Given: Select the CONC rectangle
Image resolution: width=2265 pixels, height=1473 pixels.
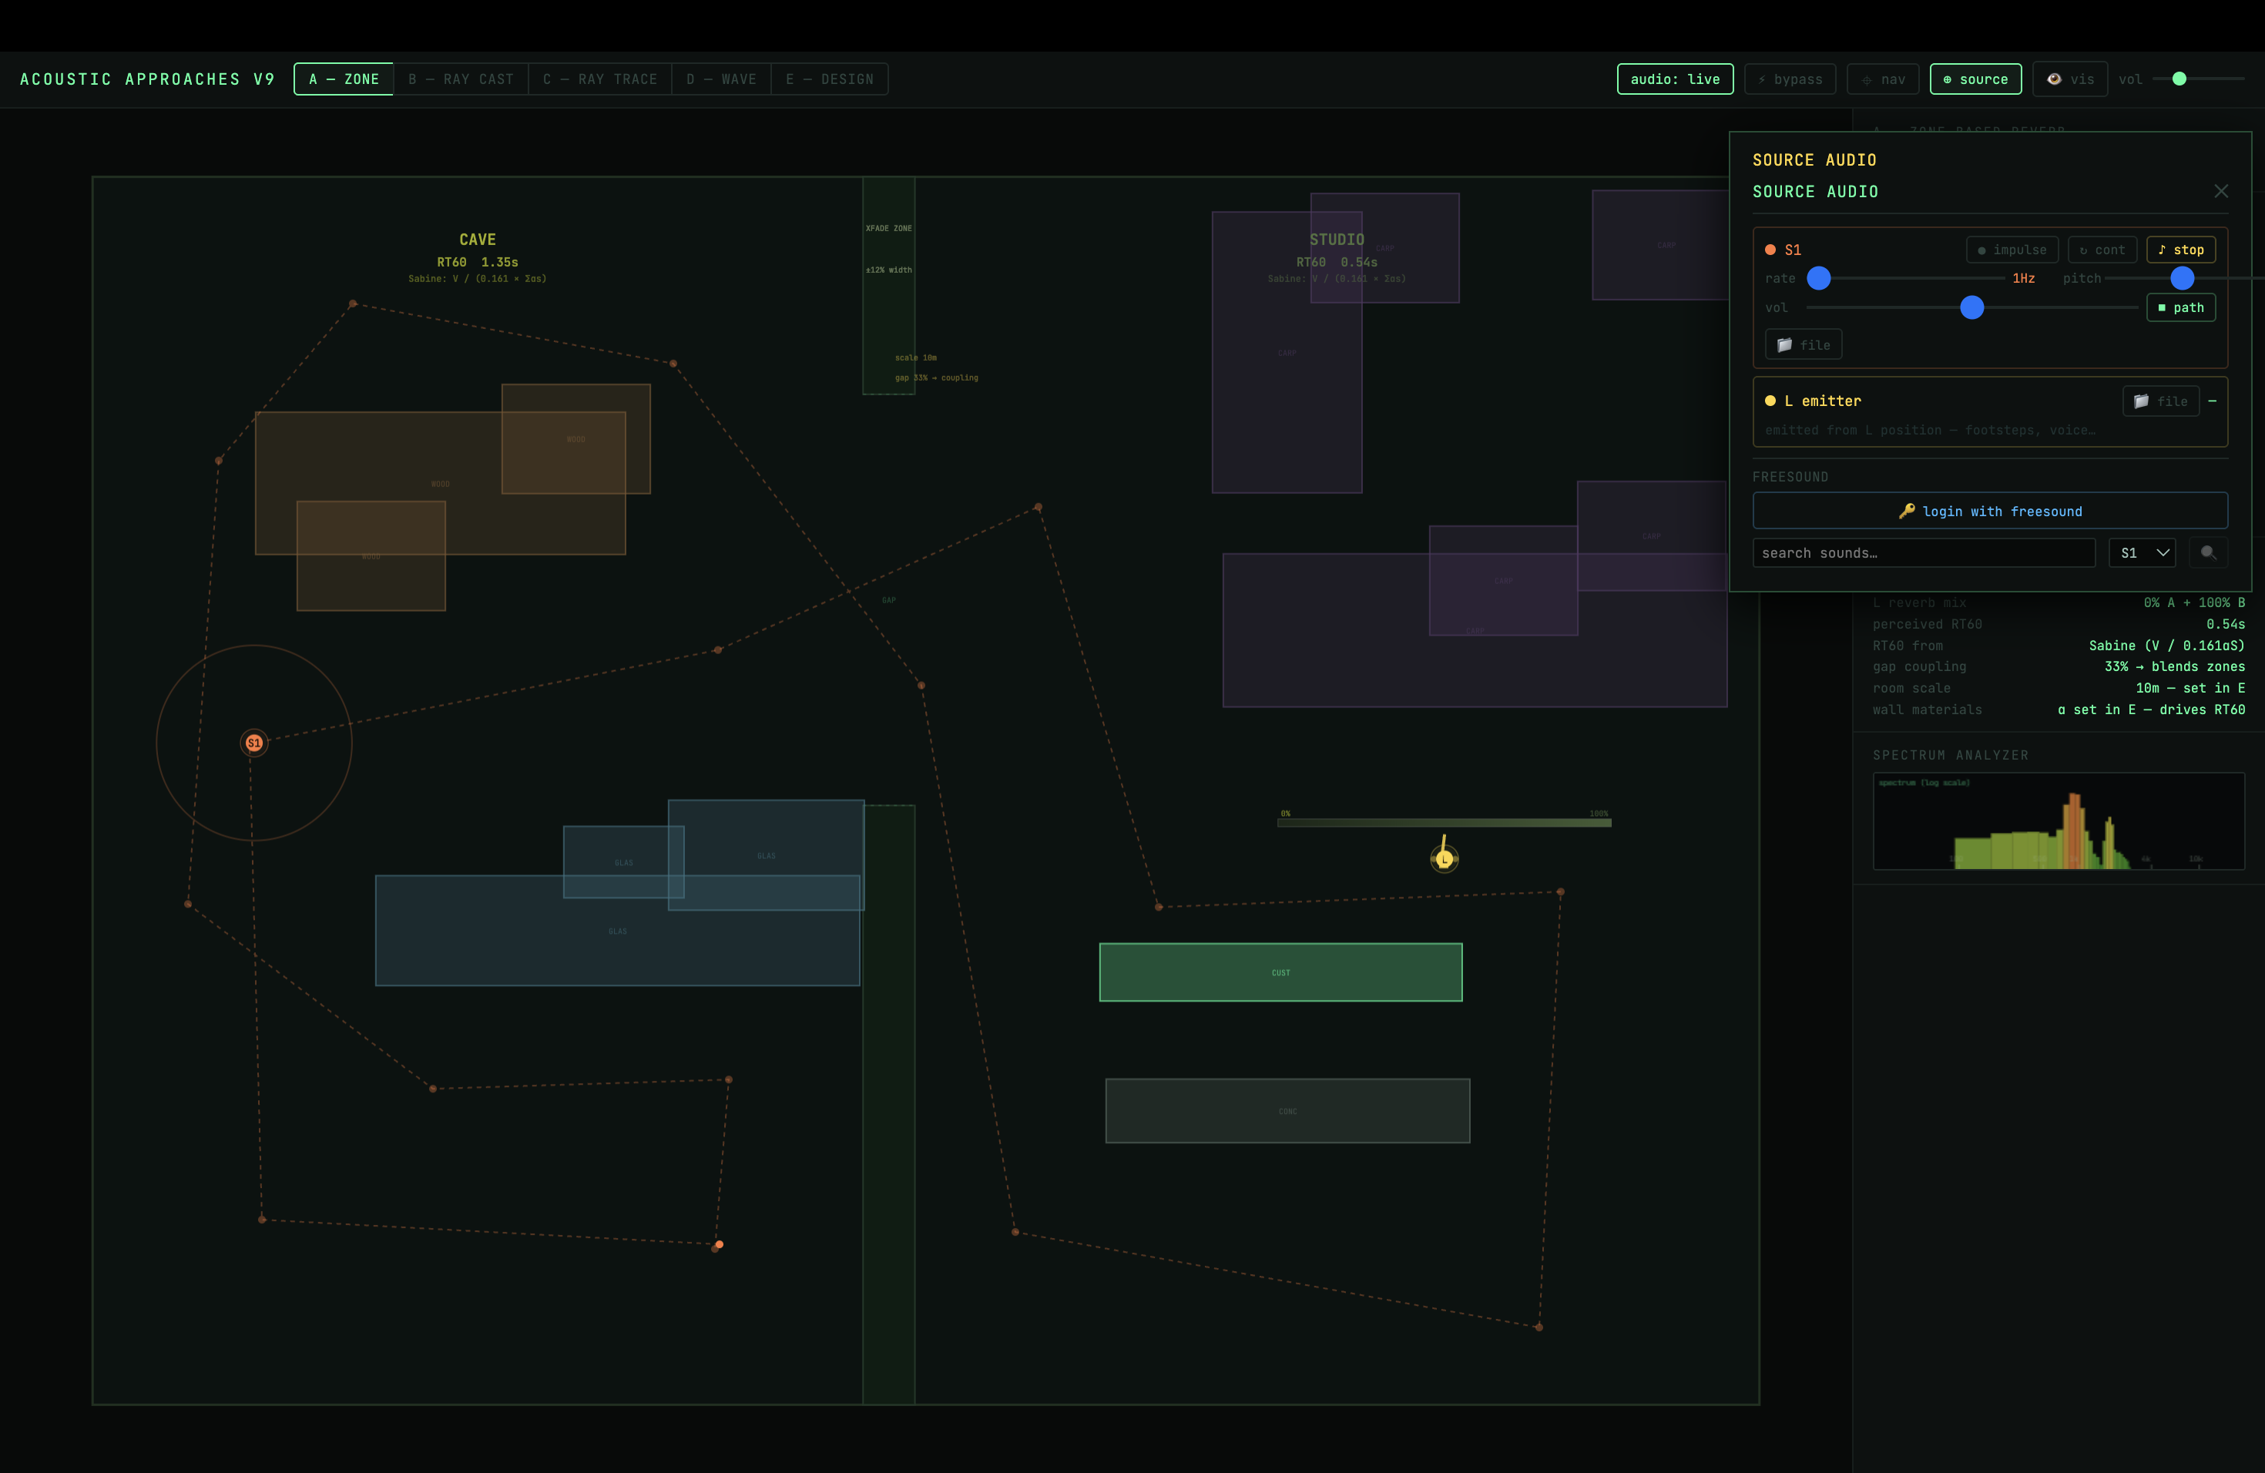Looking at the screenshot, I should pyautogui.click(x=1287, y=1110).
